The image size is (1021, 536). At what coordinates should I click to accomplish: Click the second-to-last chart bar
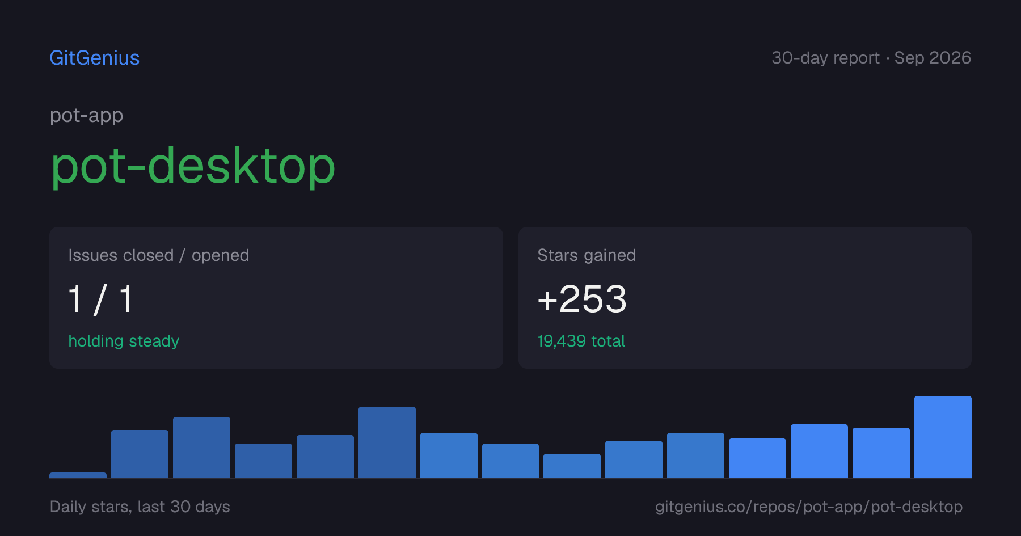click(881, 453)
